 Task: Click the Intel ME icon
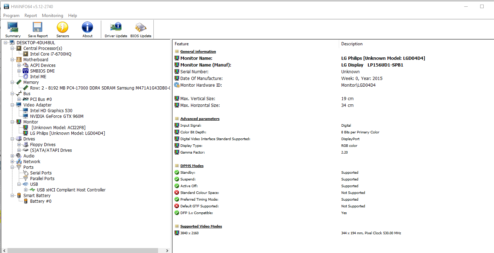coord(26,76)
